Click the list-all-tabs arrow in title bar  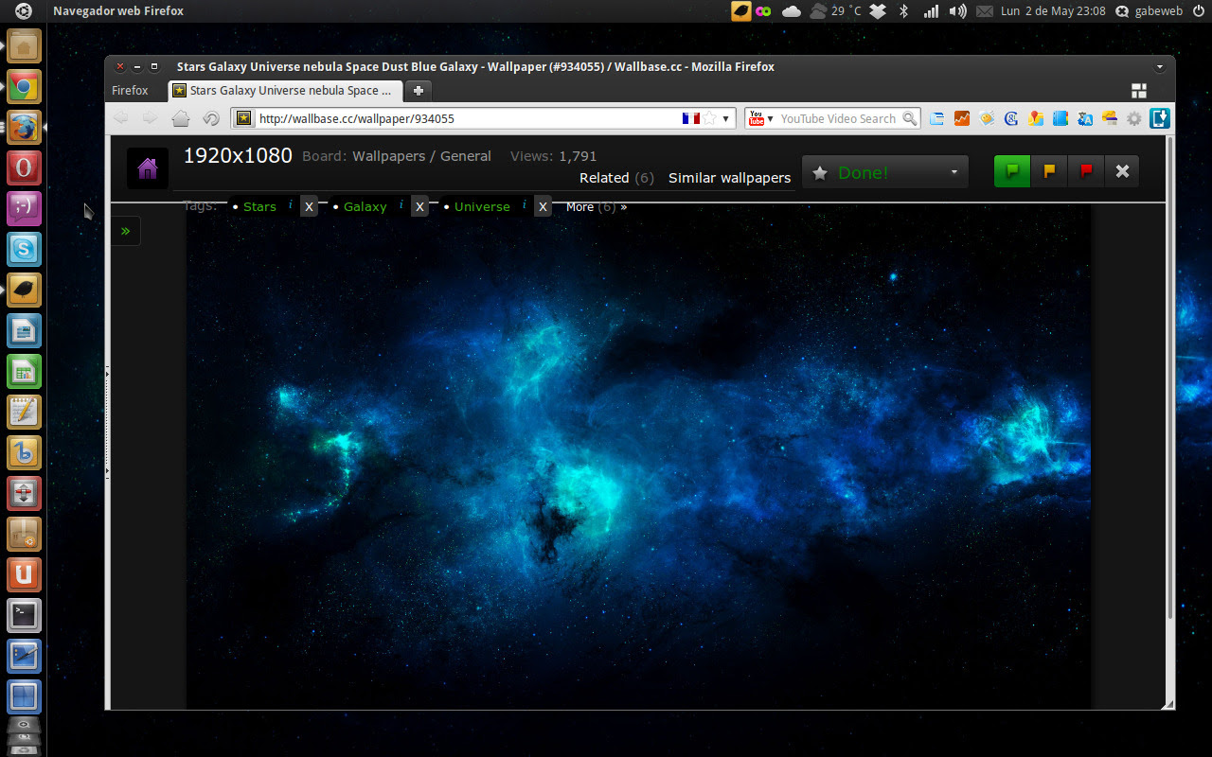click(x=1159, y=67)
